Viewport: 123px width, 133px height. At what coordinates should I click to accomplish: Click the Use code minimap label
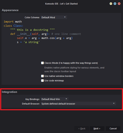[x=54, y=81]
